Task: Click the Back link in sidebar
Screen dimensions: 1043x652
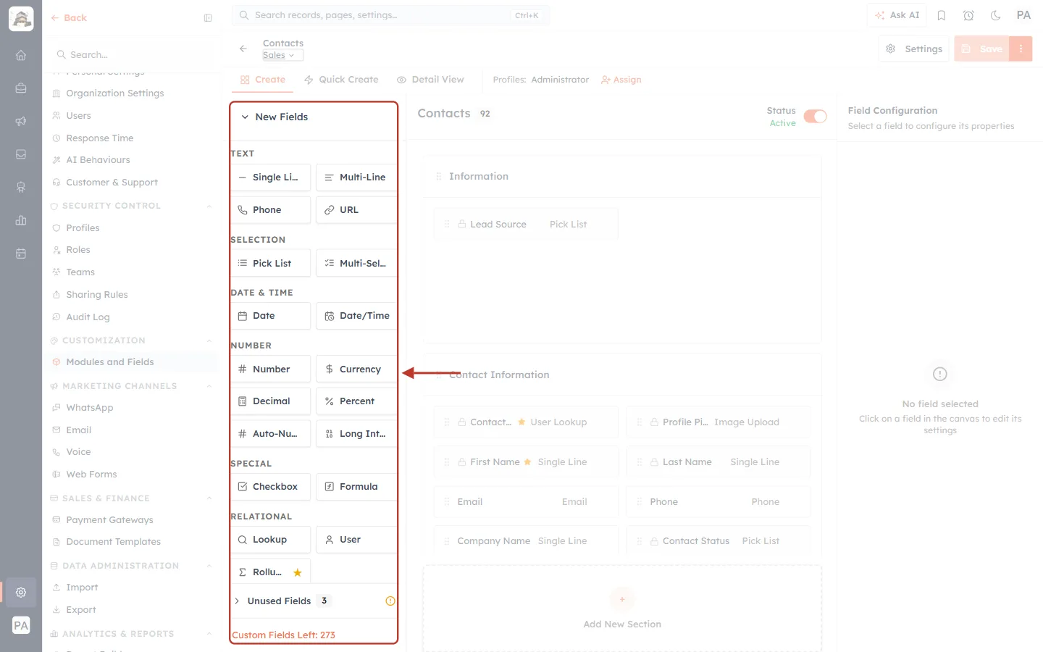Action: (x=69, y=18)
